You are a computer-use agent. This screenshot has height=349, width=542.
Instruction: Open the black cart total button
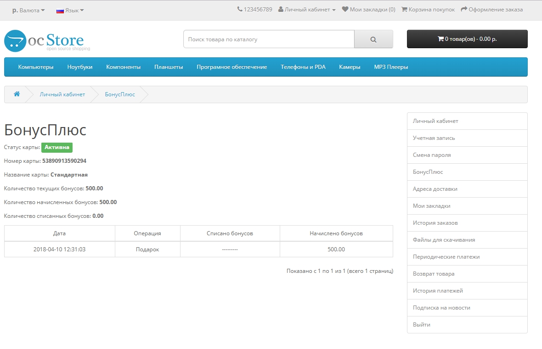(x=467, y=39)
